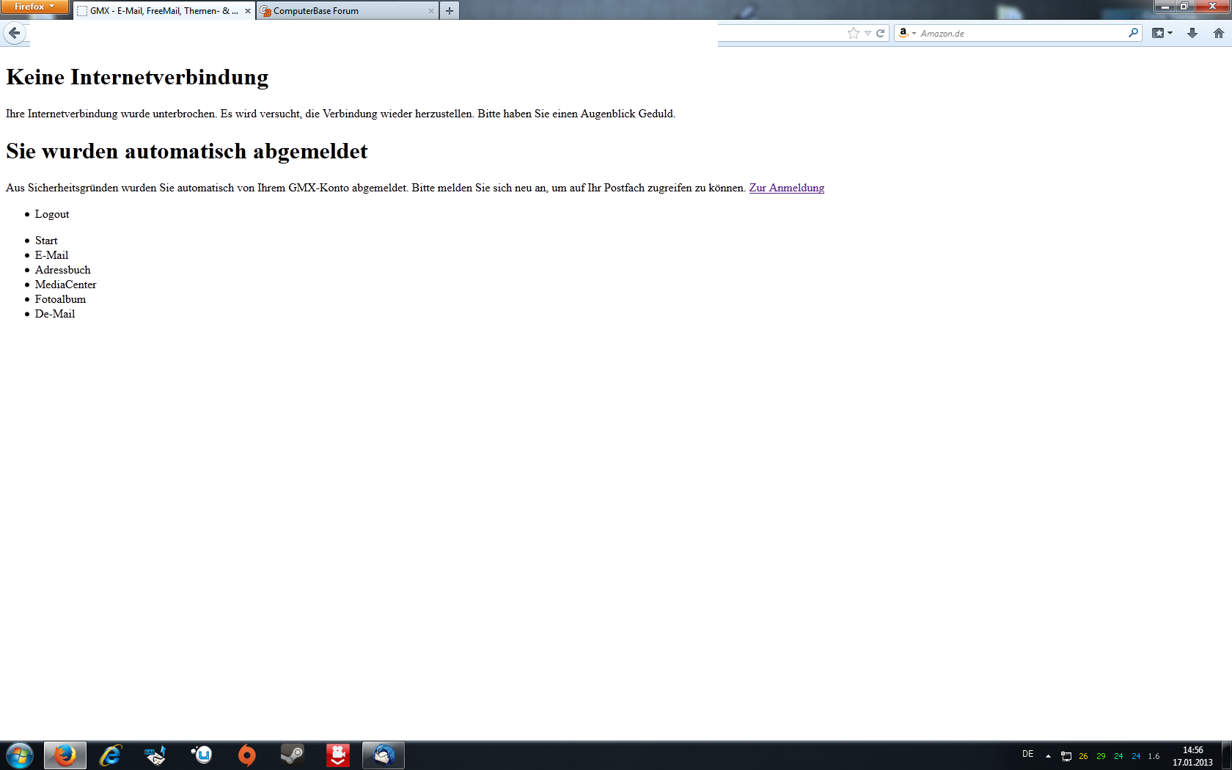The height and width of the screenshot is (770, 1232).
Task: Click the 'Sie wurden automatisch abgemeldet' heading
Action: click(187, 151)
